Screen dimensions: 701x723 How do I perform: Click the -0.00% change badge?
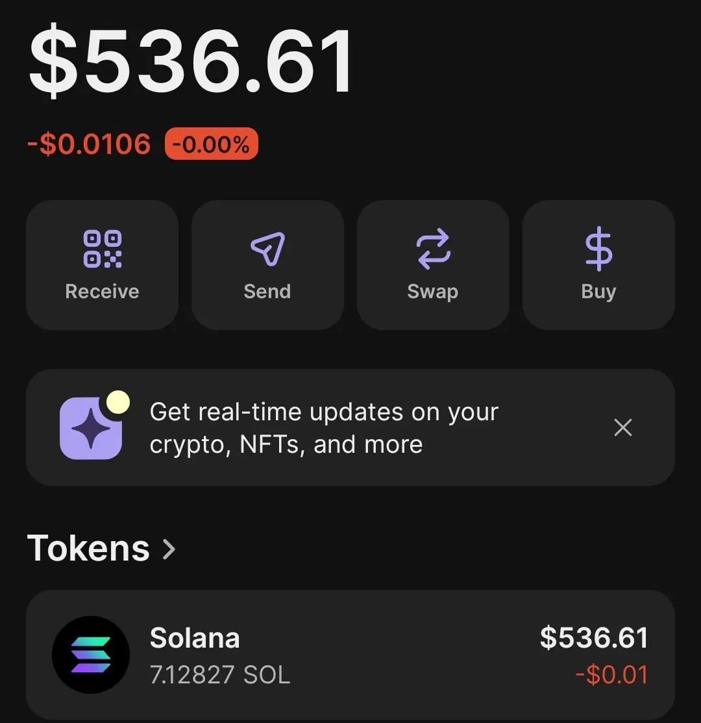point(212,144)
